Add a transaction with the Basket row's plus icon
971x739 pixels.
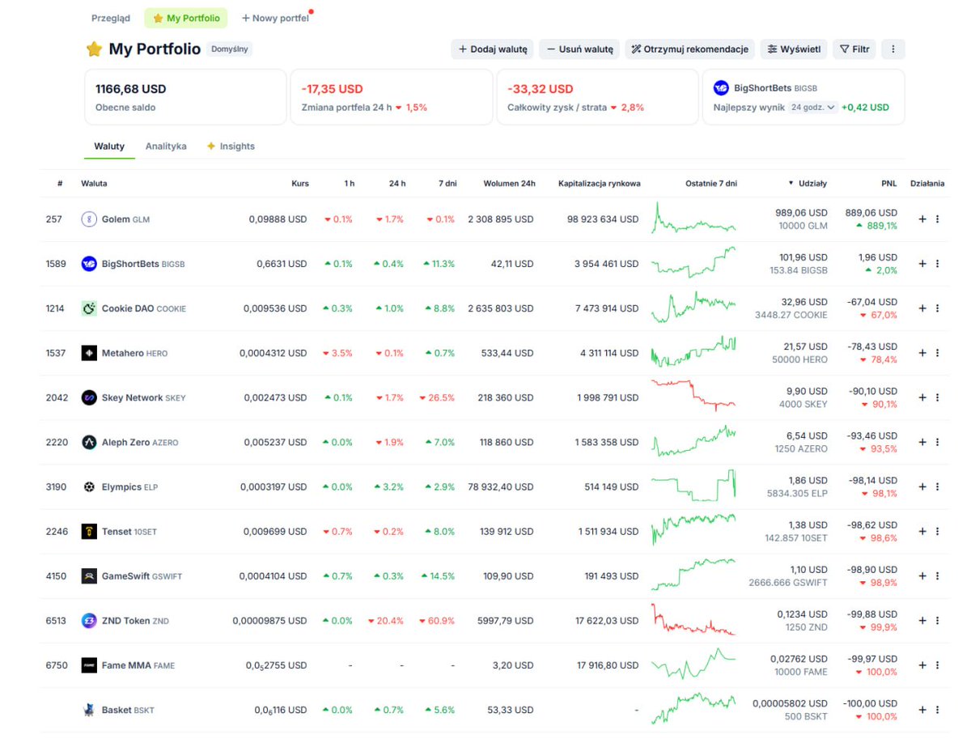point(922,710)
